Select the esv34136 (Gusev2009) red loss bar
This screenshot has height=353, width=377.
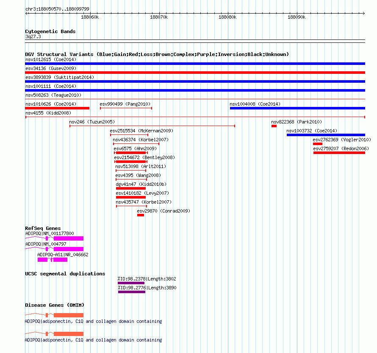coord(195,73)
